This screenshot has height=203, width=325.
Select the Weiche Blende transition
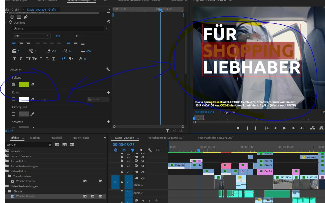pos(25,196)
